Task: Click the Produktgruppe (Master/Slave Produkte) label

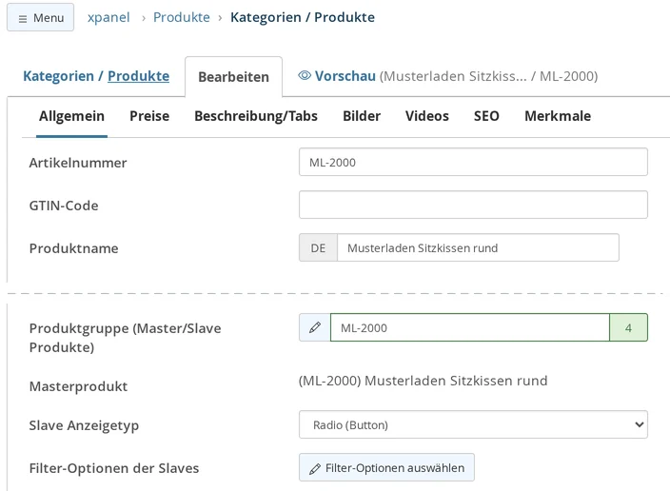Action: tap(126, 338)
